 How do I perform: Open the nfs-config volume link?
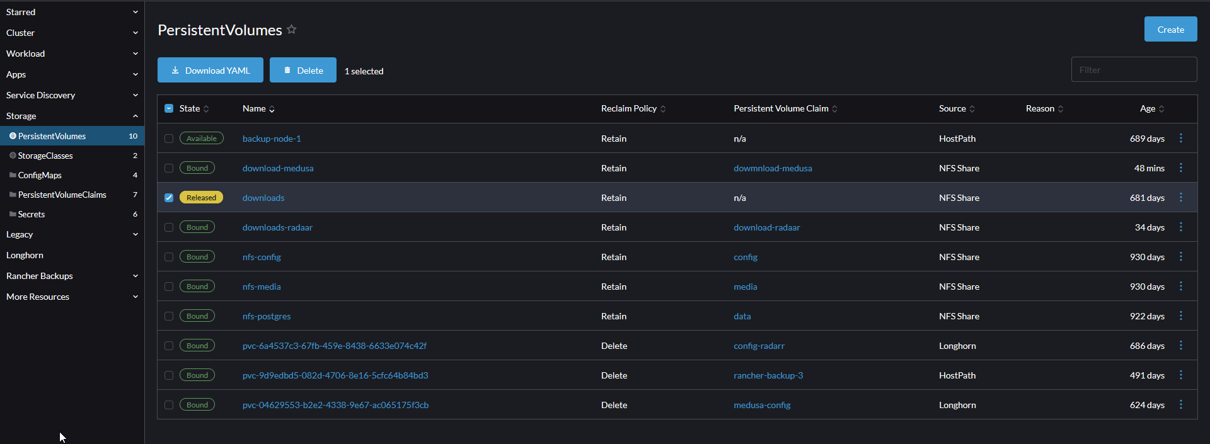262,257
